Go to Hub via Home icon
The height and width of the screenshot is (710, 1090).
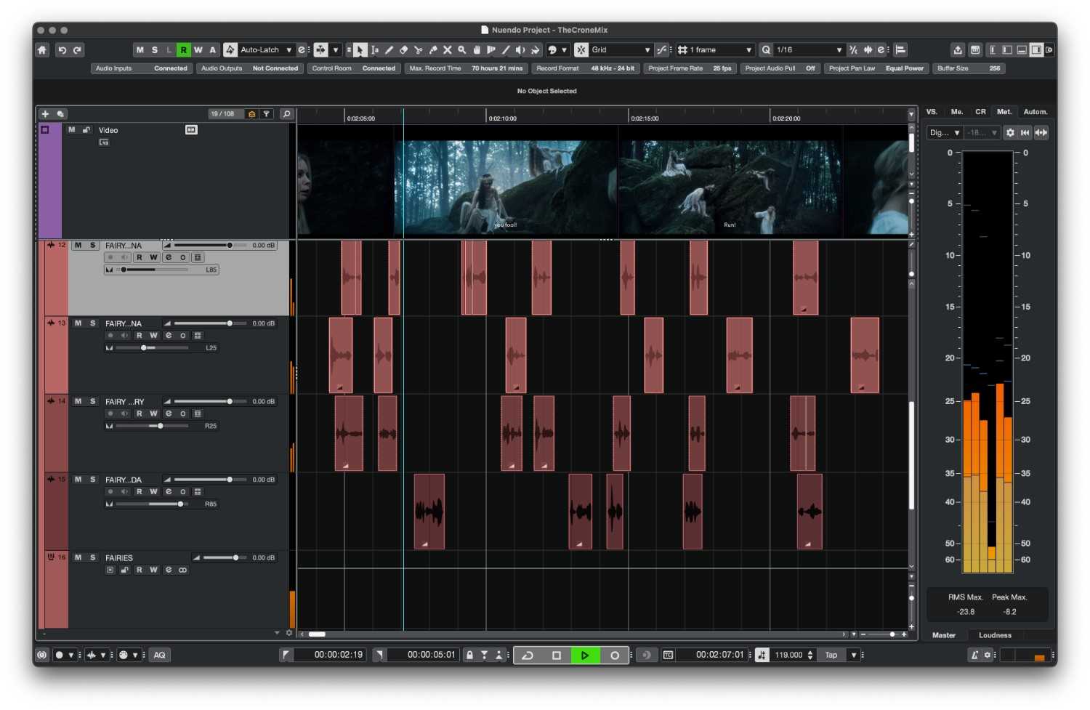42,50
